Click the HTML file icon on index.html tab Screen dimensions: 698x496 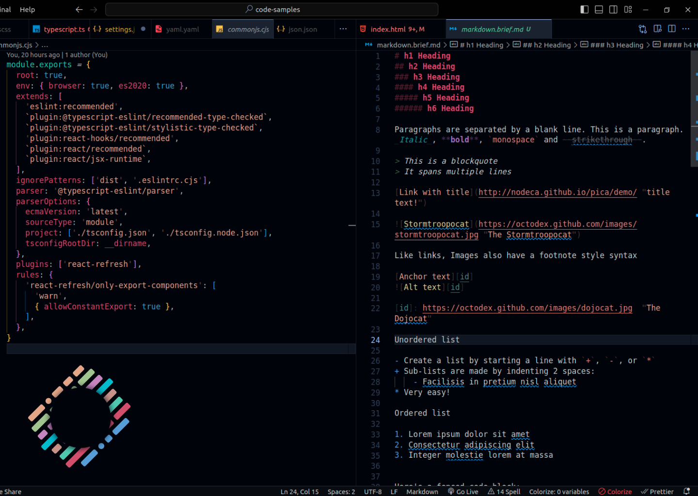[363, 29]
